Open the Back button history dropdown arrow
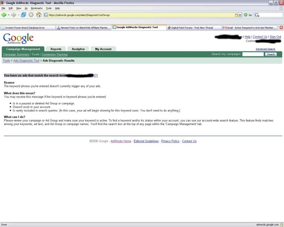This screenshot has width=284, height=227. [9, 15]
